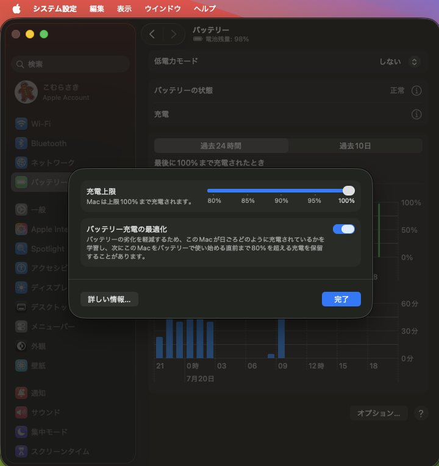Click the 充電上限 slider thumb
Viewport: 439px width, 466px height.
[x=349, y=191]
